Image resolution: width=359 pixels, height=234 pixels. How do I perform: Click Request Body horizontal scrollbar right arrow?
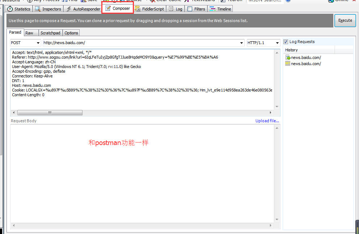tap(271, 225)
